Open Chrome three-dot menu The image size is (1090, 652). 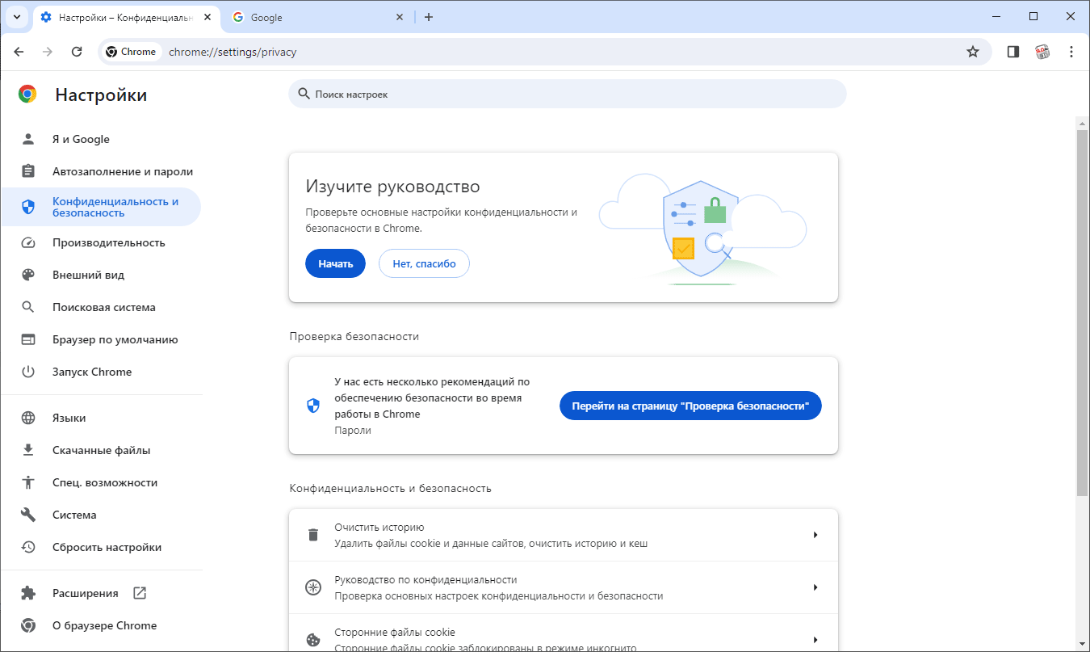click(x=1071, y=52)
